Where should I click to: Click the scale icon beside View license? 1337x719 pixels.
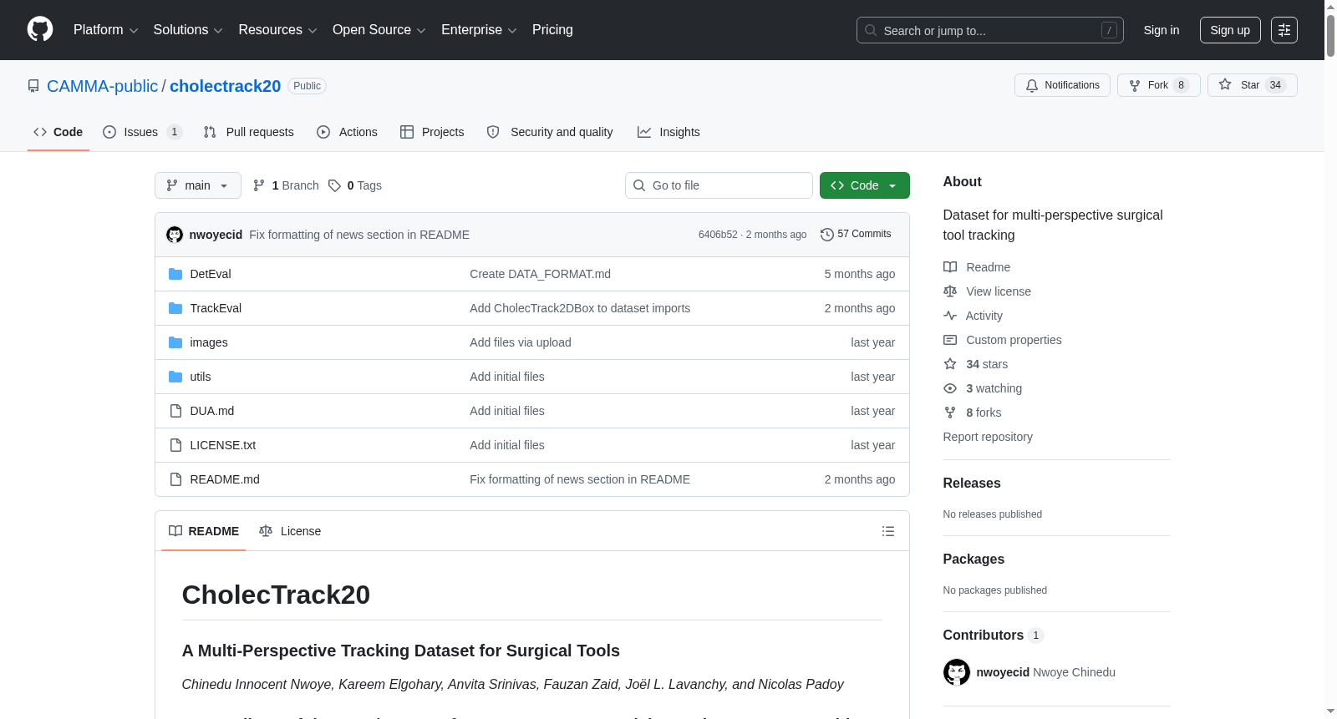click(x=950, y=291)
